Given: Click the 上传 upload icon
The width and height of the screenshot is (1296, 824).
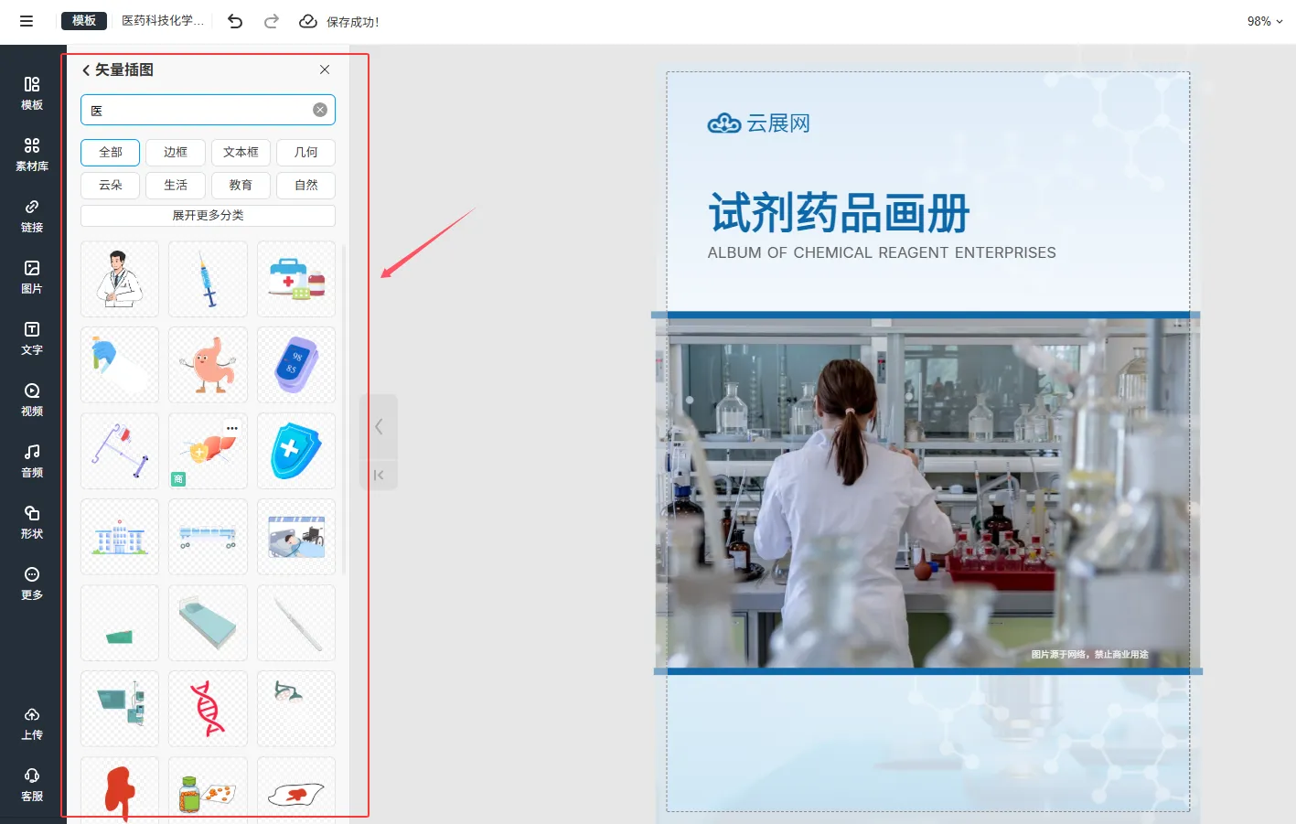Looking at the screenshot, I should [32, 722].
